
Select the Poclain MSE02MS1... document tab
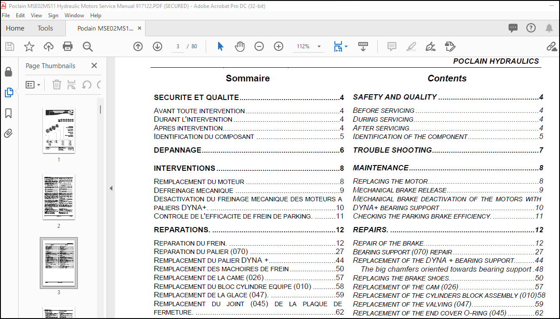click(x=105, y=28)
